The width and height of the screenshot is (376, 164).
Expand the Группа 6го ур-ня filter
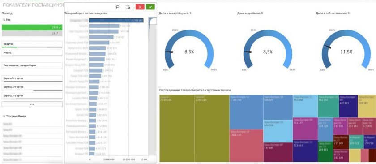pos(32,78)
